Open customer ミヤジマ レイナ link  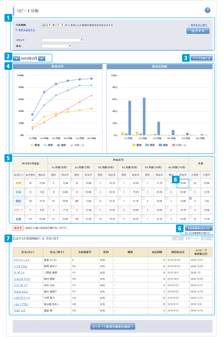click(22, 260)
